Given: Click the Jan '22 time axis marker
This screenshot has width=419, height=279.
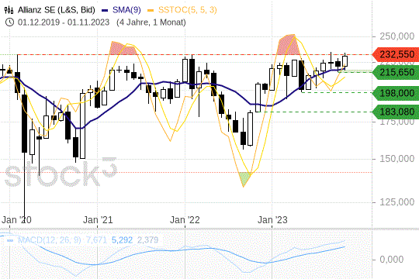Looking at the screenshot, I should 185,220.
